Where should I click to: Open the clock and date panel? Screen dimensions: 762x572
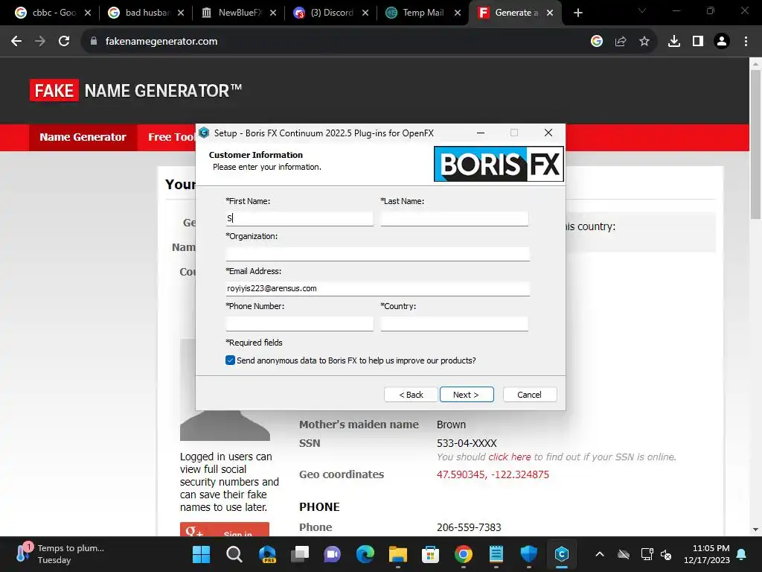[x=706, y=554]
